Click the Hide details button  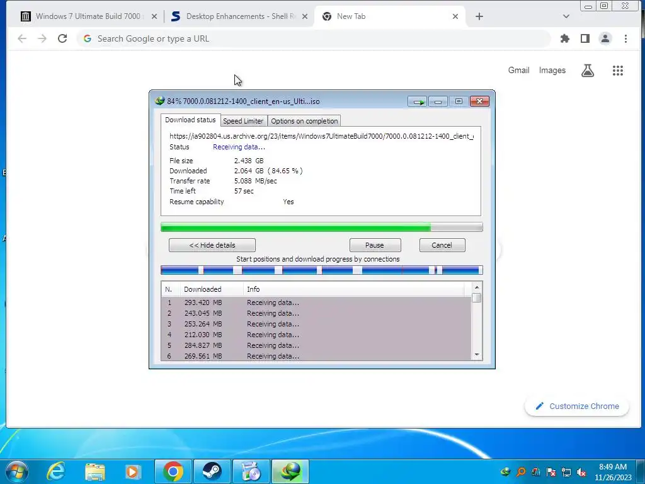point(212,245)
